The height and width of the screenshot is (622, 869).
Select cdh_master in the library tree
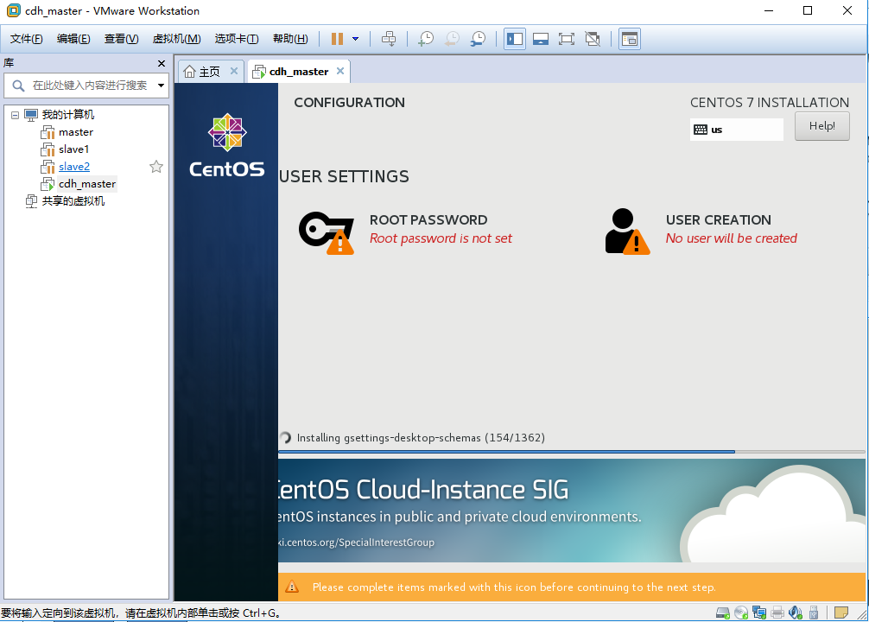(x=87, y=183)
